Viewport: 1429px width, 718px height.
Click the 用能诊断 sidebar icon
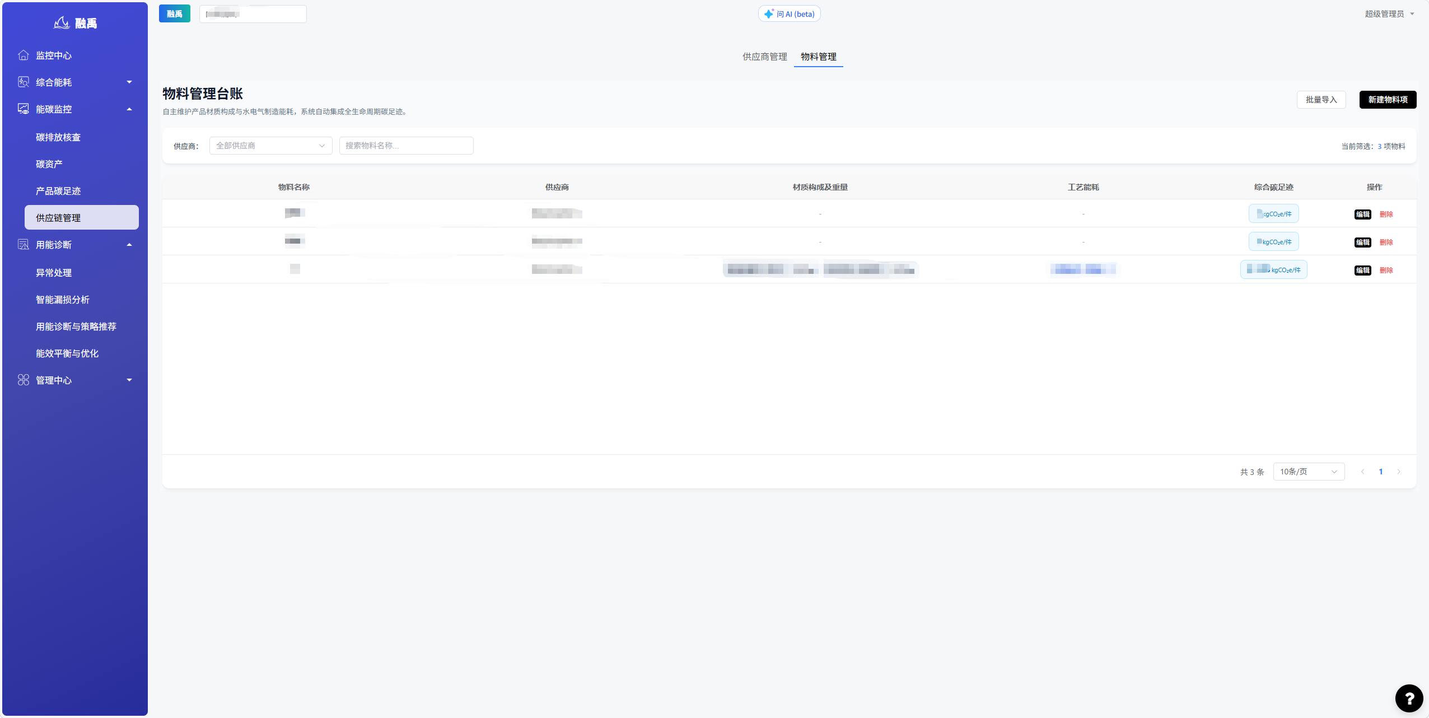24,244
